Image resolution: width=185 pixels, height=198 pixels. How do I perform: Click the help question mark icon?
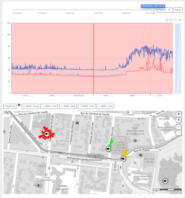(19, 105)
